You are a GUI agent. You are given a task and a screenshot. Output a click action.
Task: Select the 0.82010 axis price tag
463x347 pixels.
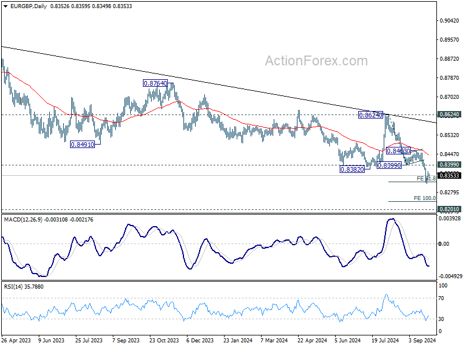point(450,209)
